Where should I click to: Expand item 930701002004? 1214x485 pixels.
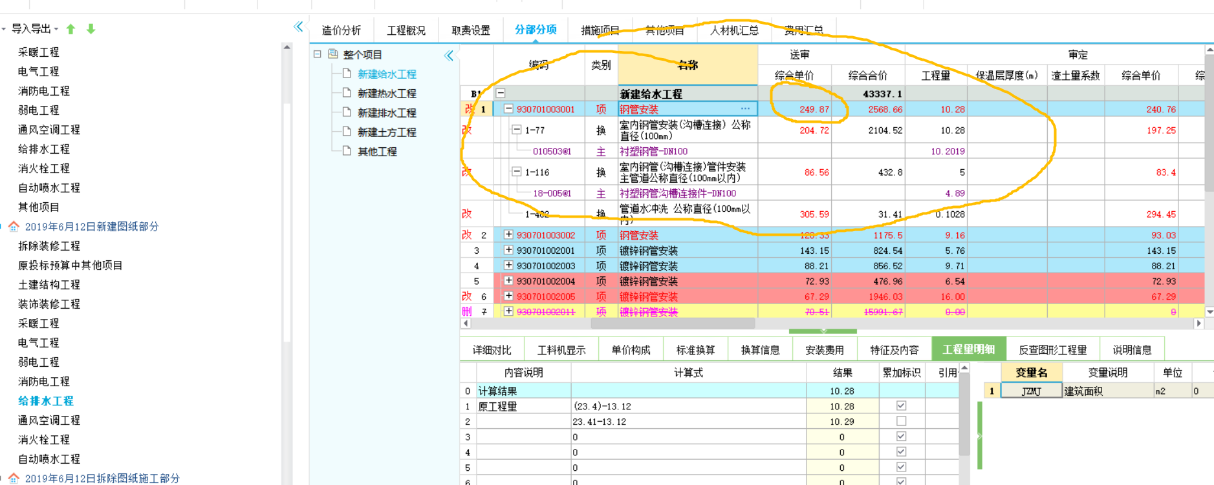click(508, 281)
